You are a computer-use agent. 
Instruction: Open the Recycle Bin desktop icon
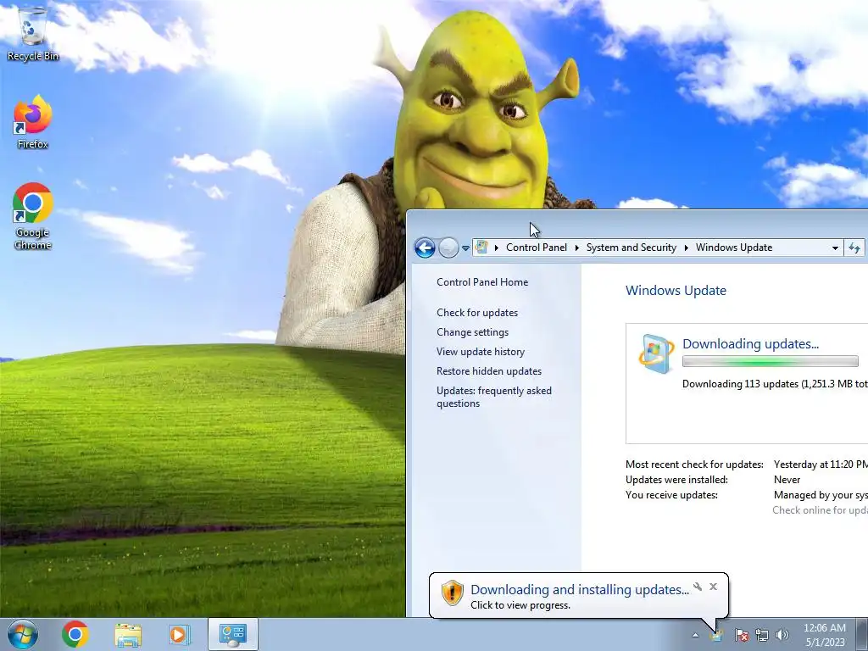(x=33, y=33)
